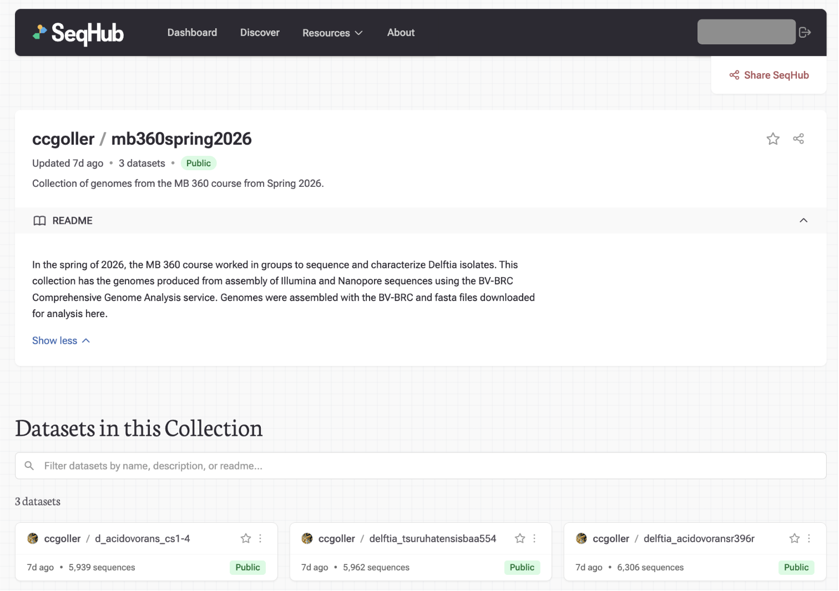Image resolution: width=839 pixels, height=591 pixels.
Task: Star the mb360spring2026 collection
Action: pos(773,139)
